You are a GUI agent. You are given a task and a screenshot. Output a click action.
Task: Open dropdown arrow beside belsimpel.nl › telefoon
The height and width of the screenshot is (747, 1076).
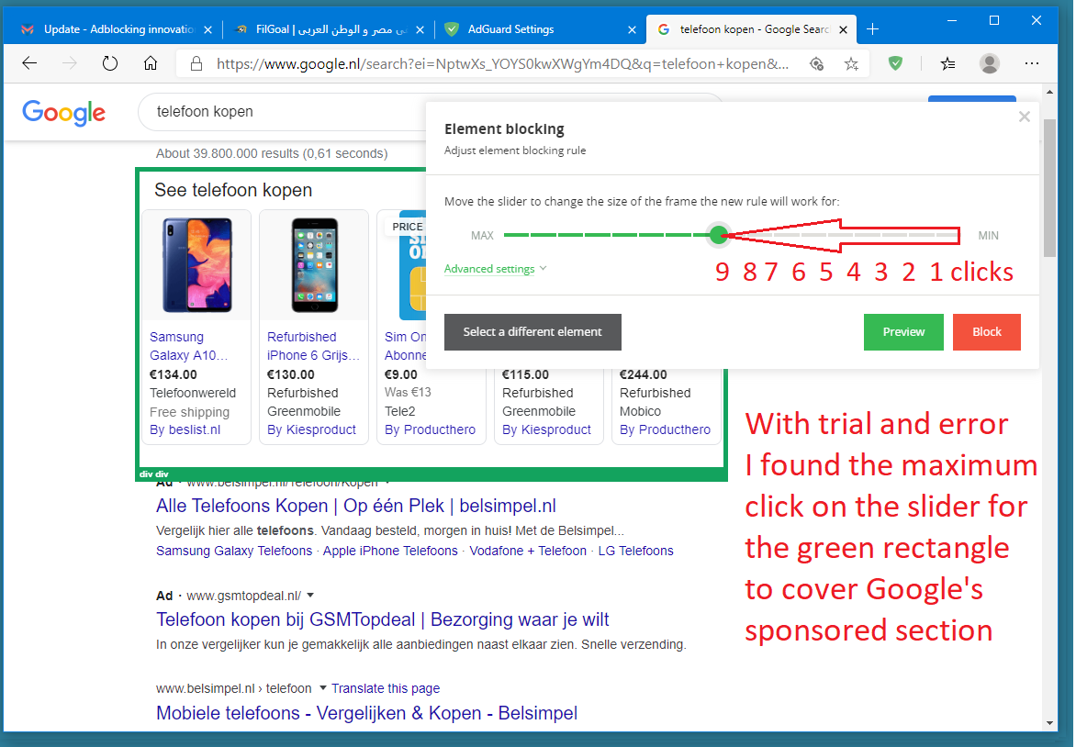[x=322, y=688]
